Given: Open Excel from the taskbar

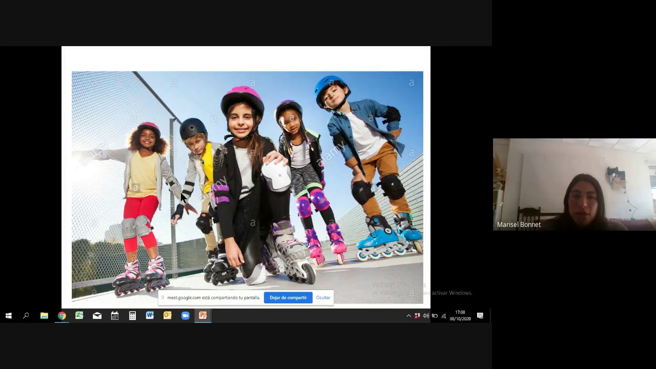Looking at the screenshot, I should 79,316.
